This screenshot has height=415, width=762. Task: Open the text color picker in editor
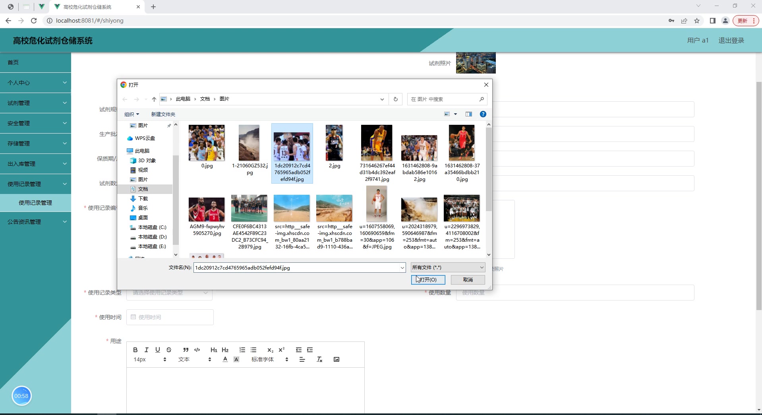coord(225,359)
